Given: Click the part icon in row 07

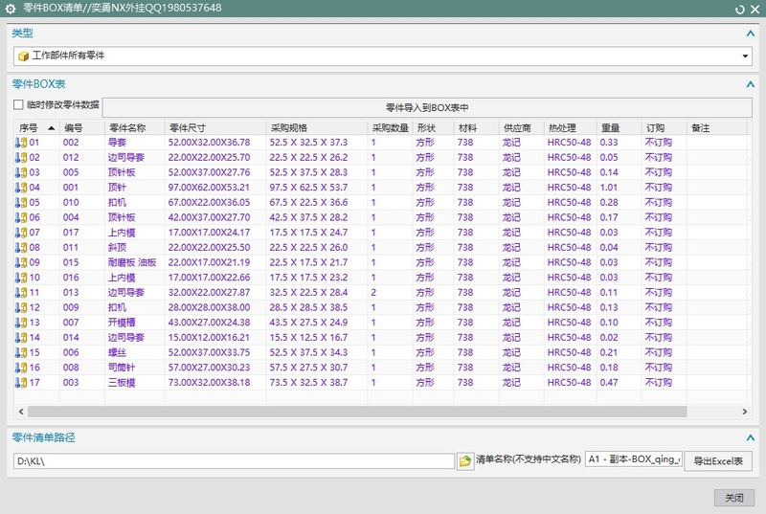Looking at the screenshot, I should click(21, 233).
